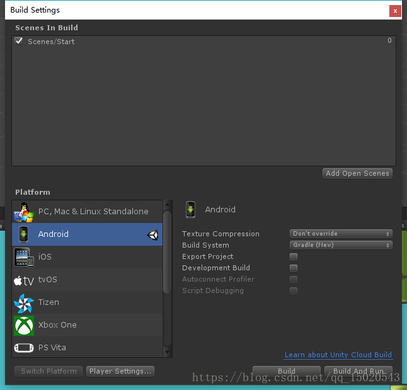Click the Android icon in the settings header

pos(190,210)
